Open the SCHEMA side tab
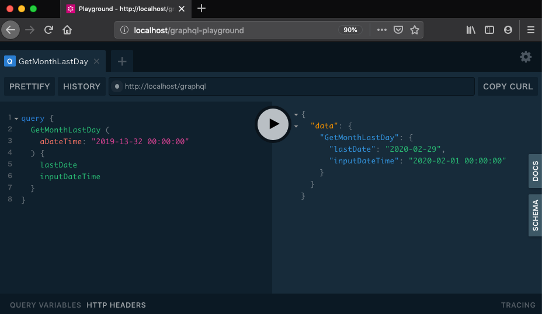 pyautogui.click(x=535, y=215)
